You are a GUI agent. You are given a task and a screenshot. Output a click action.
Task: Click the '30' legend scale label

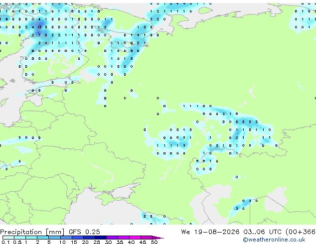point(108,242)
